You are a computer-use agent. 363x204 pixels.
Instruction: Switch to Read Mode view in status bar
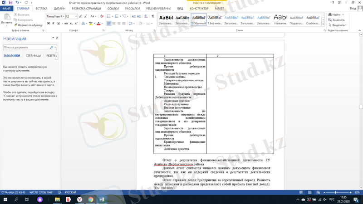(x=301, y=192)
